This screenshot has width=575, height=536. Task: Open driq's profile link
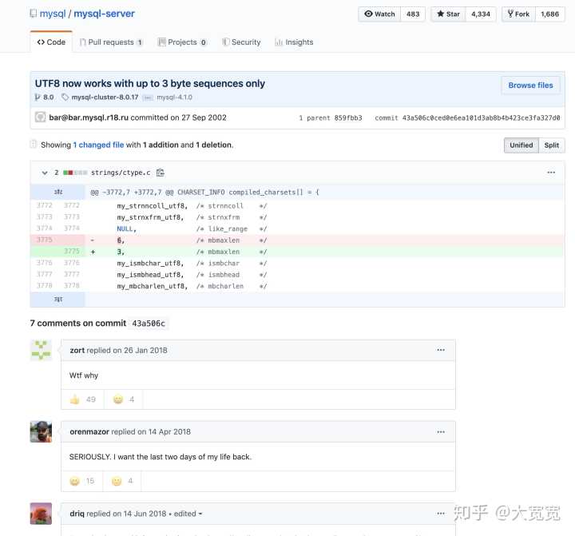pos(77,514)
